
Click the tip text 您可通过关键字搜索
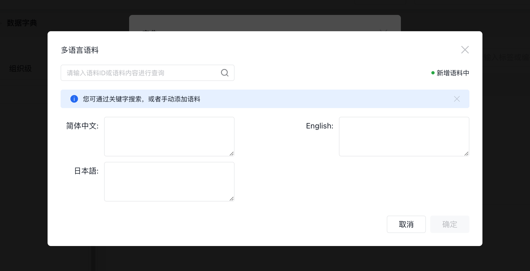click(112, 99)
